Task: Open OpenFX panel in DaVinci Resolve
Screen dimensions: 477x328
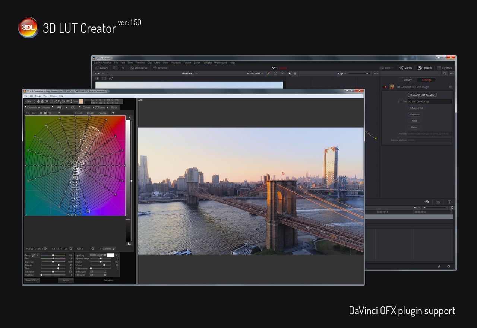Action: pyautogui.click(x=425, y=68)
